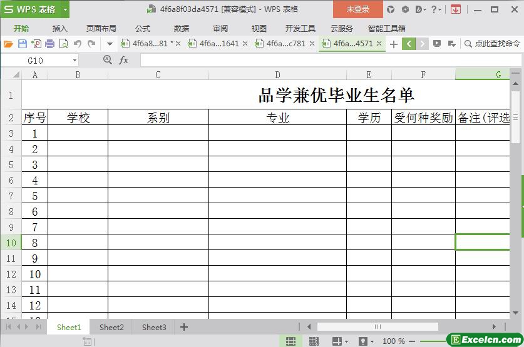The image size is (524, 347).
Task: Undo the last action
Action: click(x=78, y=44)
